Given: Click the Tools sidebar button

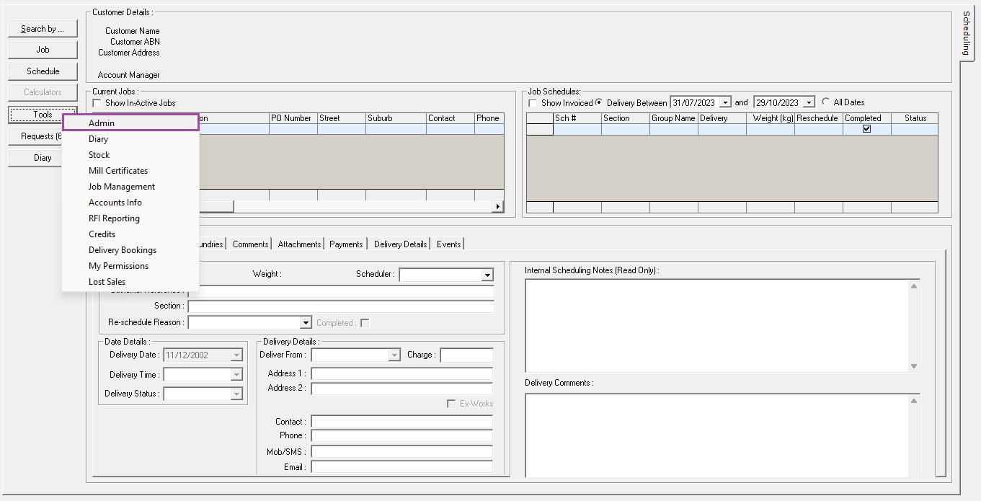Looking at the screenshot, I should (43, 115).
